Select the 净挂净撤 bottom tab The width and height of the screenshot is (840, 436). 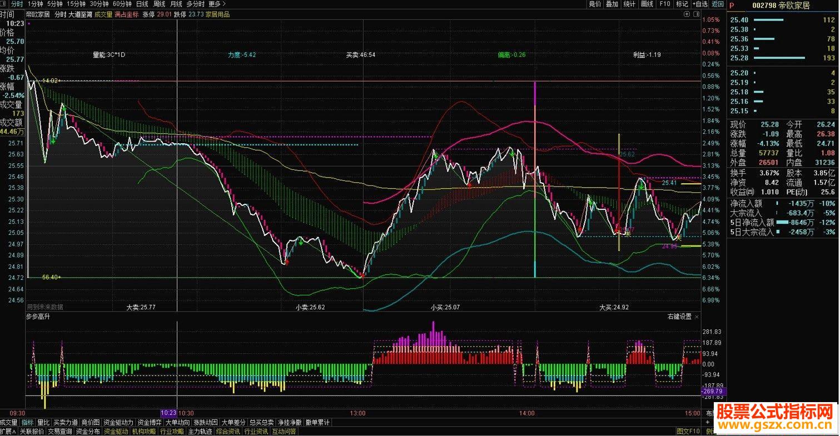click(290, 422)
